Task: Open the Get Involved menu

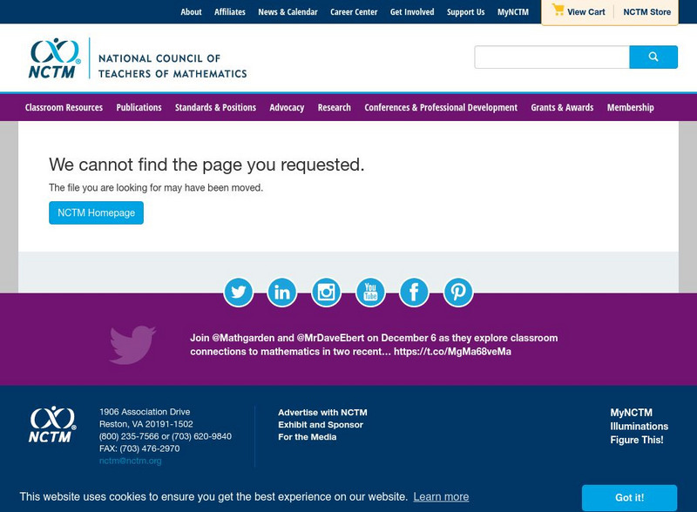Action: [412, 12]
